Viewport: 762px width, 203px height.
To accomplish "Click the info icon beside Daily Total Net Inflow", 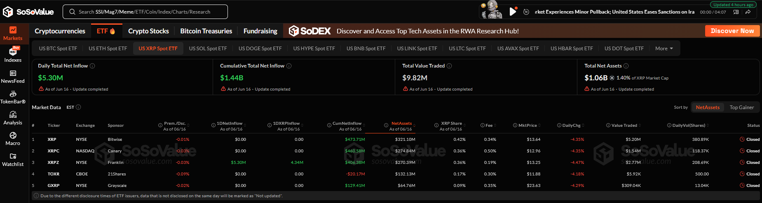I will click(x=92, y=66).
